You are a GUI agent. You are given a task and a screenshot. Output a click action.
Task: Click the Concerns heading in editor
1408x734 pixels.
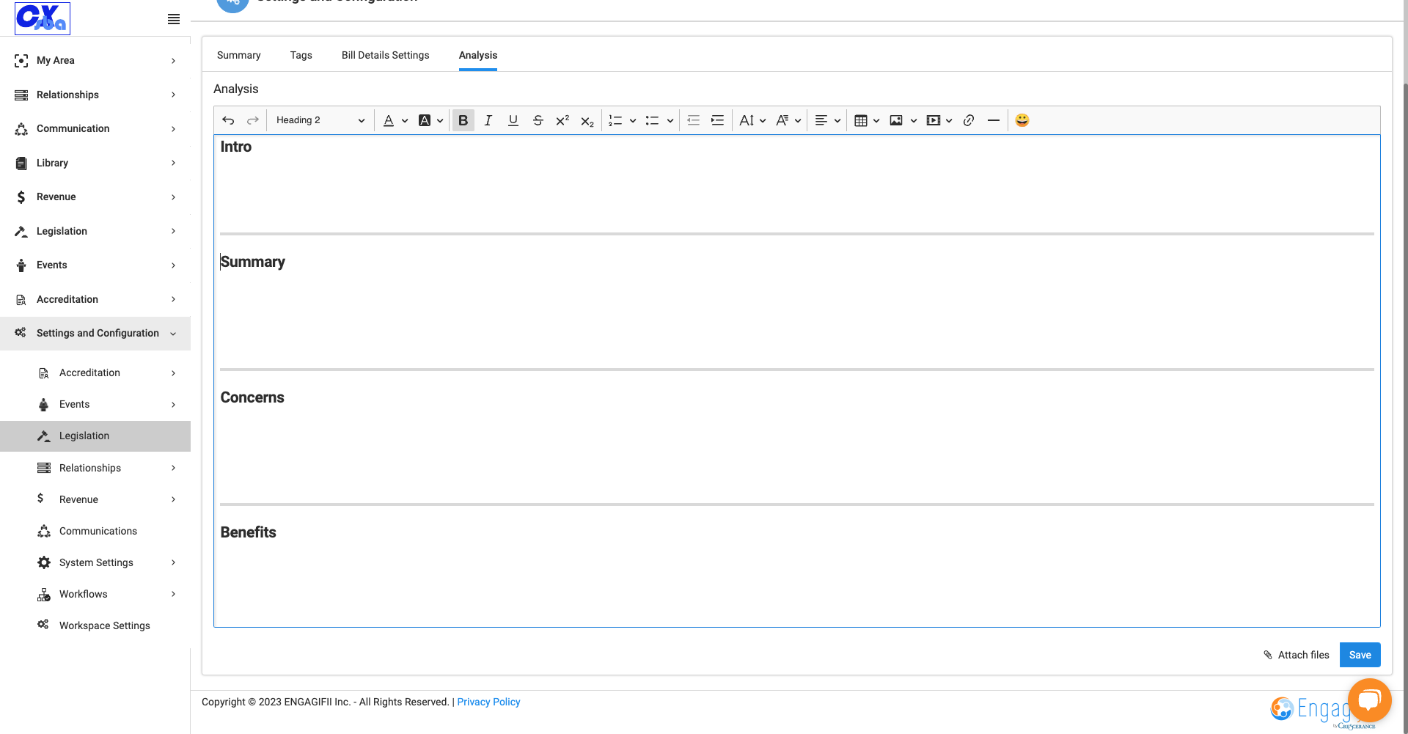(x=252, y=397)
